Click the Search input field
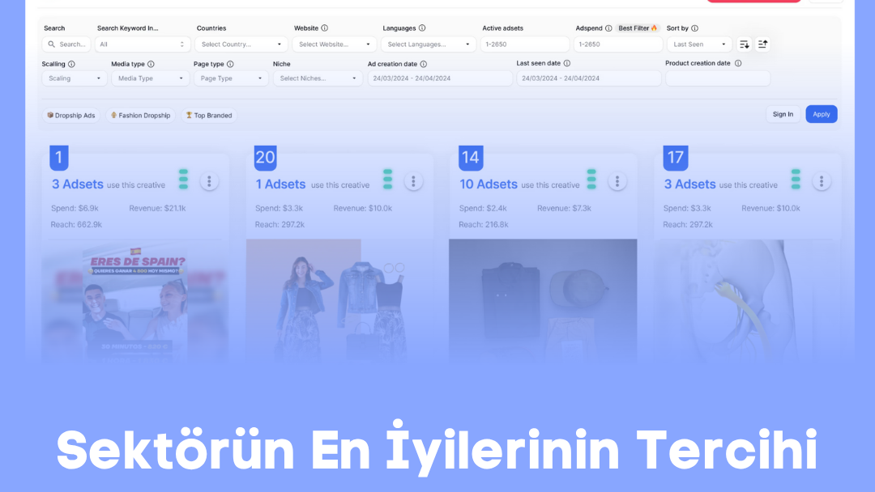Viewport: 875px width, 492px height. click(x=66, y=45)
